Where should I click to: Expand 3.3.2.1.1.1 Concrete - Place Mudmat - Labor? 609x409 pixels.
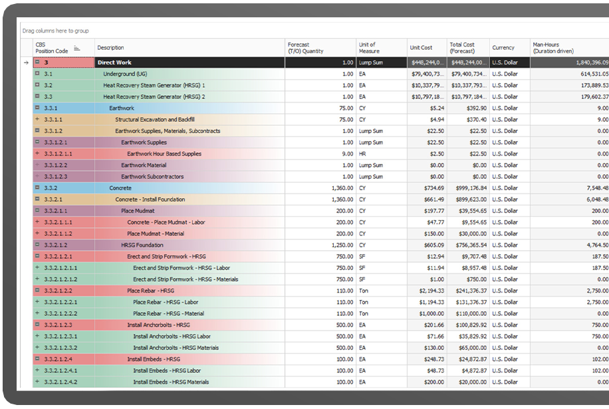click(37, 221)
